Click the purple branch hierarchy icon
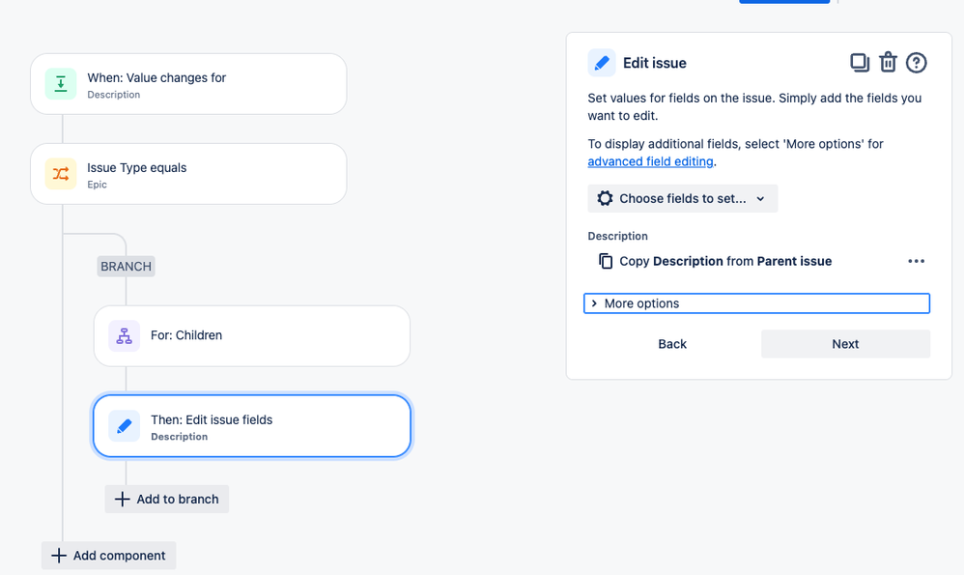The width and height of the screenshot is (964, 575). [125, 335]
